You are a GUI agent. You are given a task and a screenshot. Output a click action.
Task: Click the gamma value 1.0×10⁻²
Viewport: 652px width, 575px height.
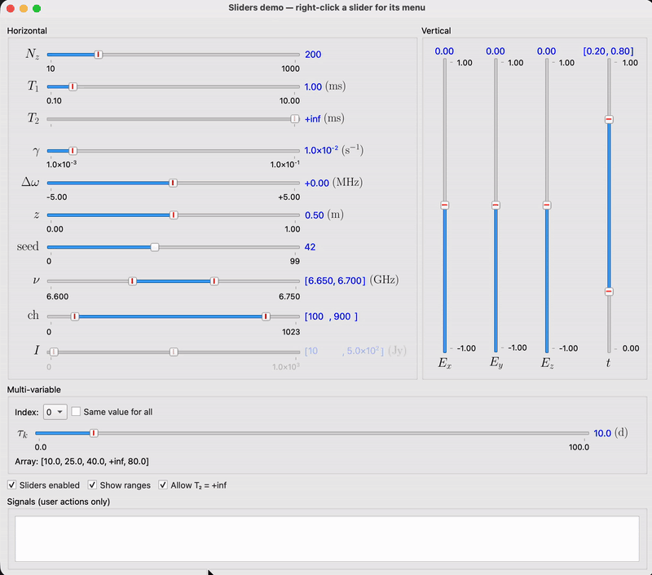(x=321, y=150)
